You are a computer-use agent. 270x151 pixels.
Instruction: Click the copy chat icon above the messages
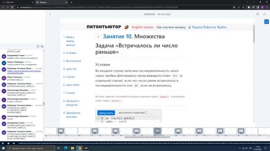coord(38,47)
